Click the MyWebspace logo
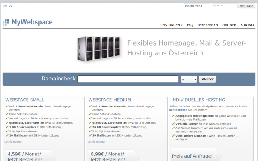The width and height of the screenshot is (258, 161). coord(28,22)
